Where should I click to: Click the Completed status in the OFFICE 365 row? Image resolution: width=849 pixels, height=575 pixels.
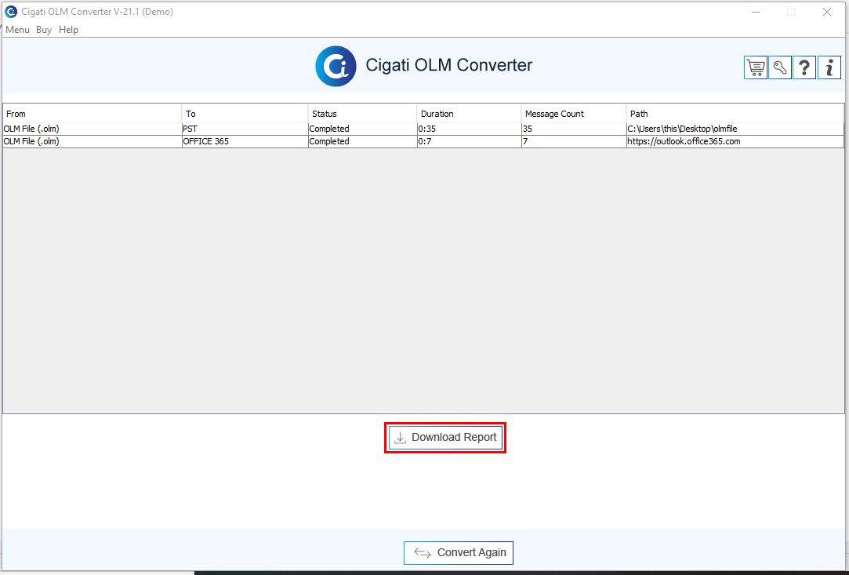(362, 141)
